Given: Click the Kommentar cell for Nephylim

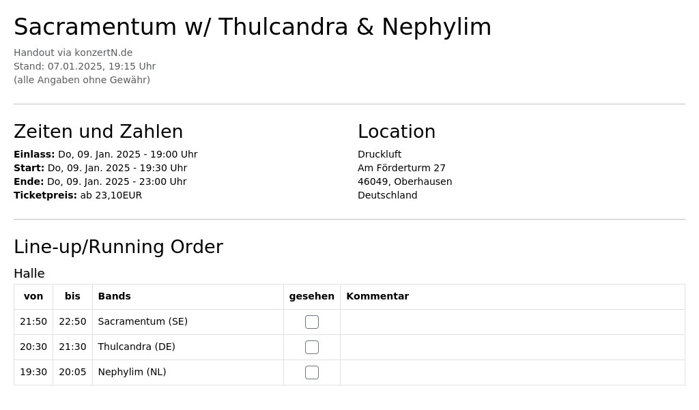Looking at the screenshot, I should click(512, 372).
